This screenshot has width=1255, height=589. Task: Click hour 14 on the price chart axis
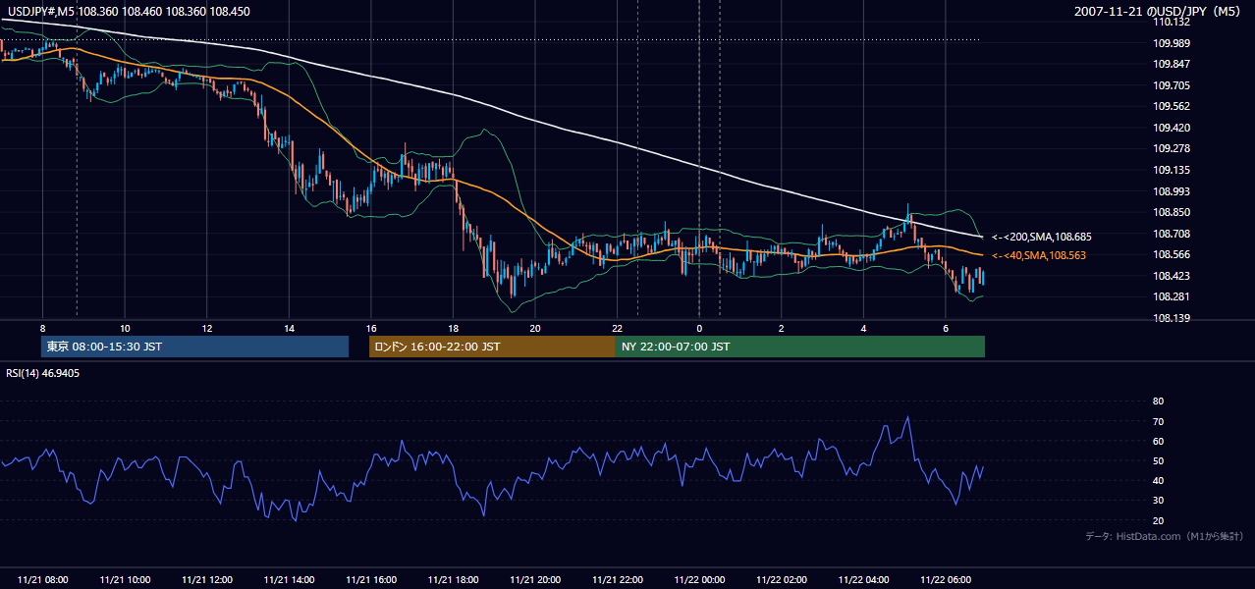pos(289,327)
